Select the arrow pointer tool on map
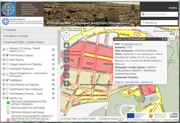Screen dimensions: 180x123 pyautogui.click(x=67, y=83)
